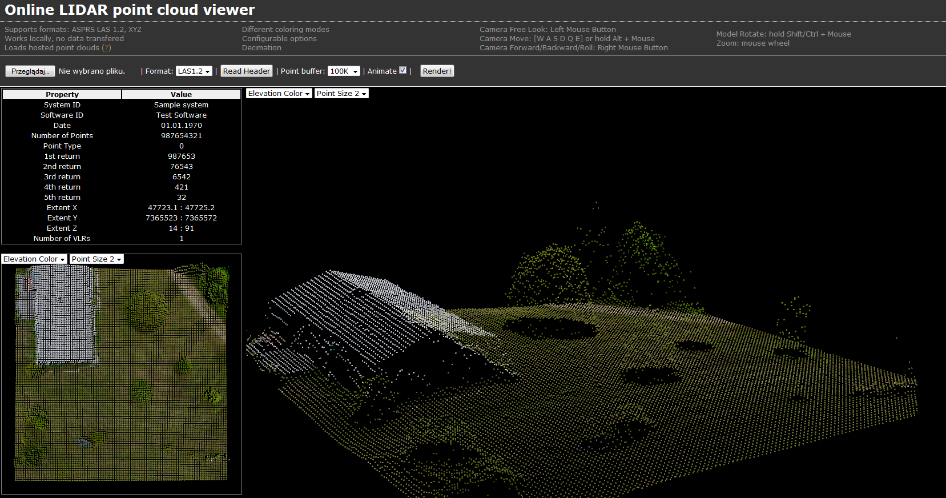Select the 4th return value 421
This screenshot has height=498, width=946.
click(181, 187)
